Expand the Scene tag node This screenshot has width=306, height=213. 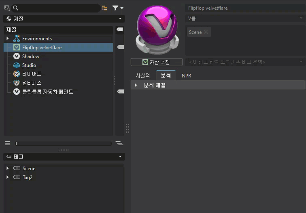[7, 168]
